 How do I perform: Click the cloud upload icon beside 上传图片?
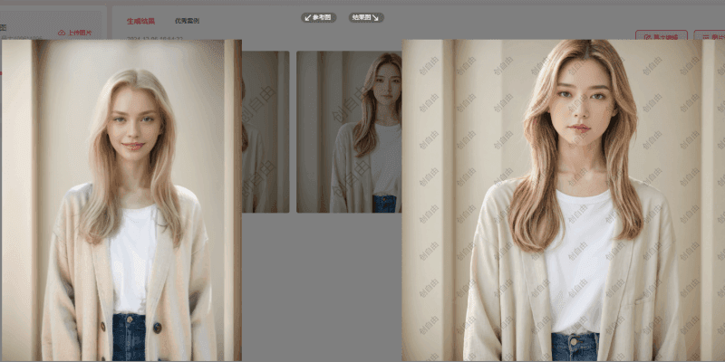tap(62, 33)
